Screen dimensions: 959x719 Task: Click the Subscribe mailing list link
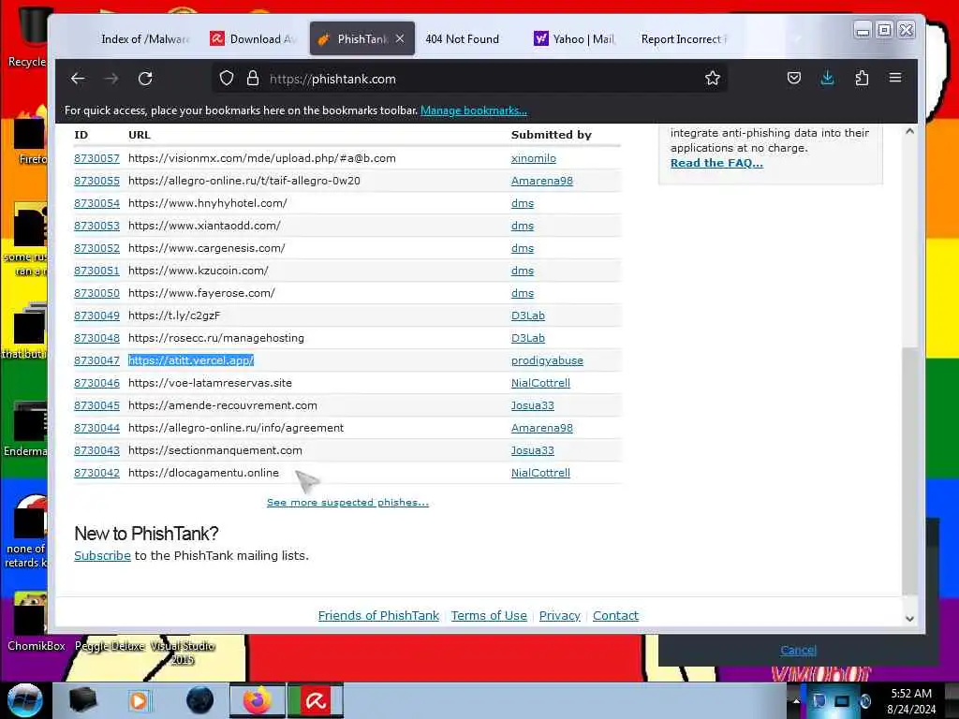(x=102, y=556)
